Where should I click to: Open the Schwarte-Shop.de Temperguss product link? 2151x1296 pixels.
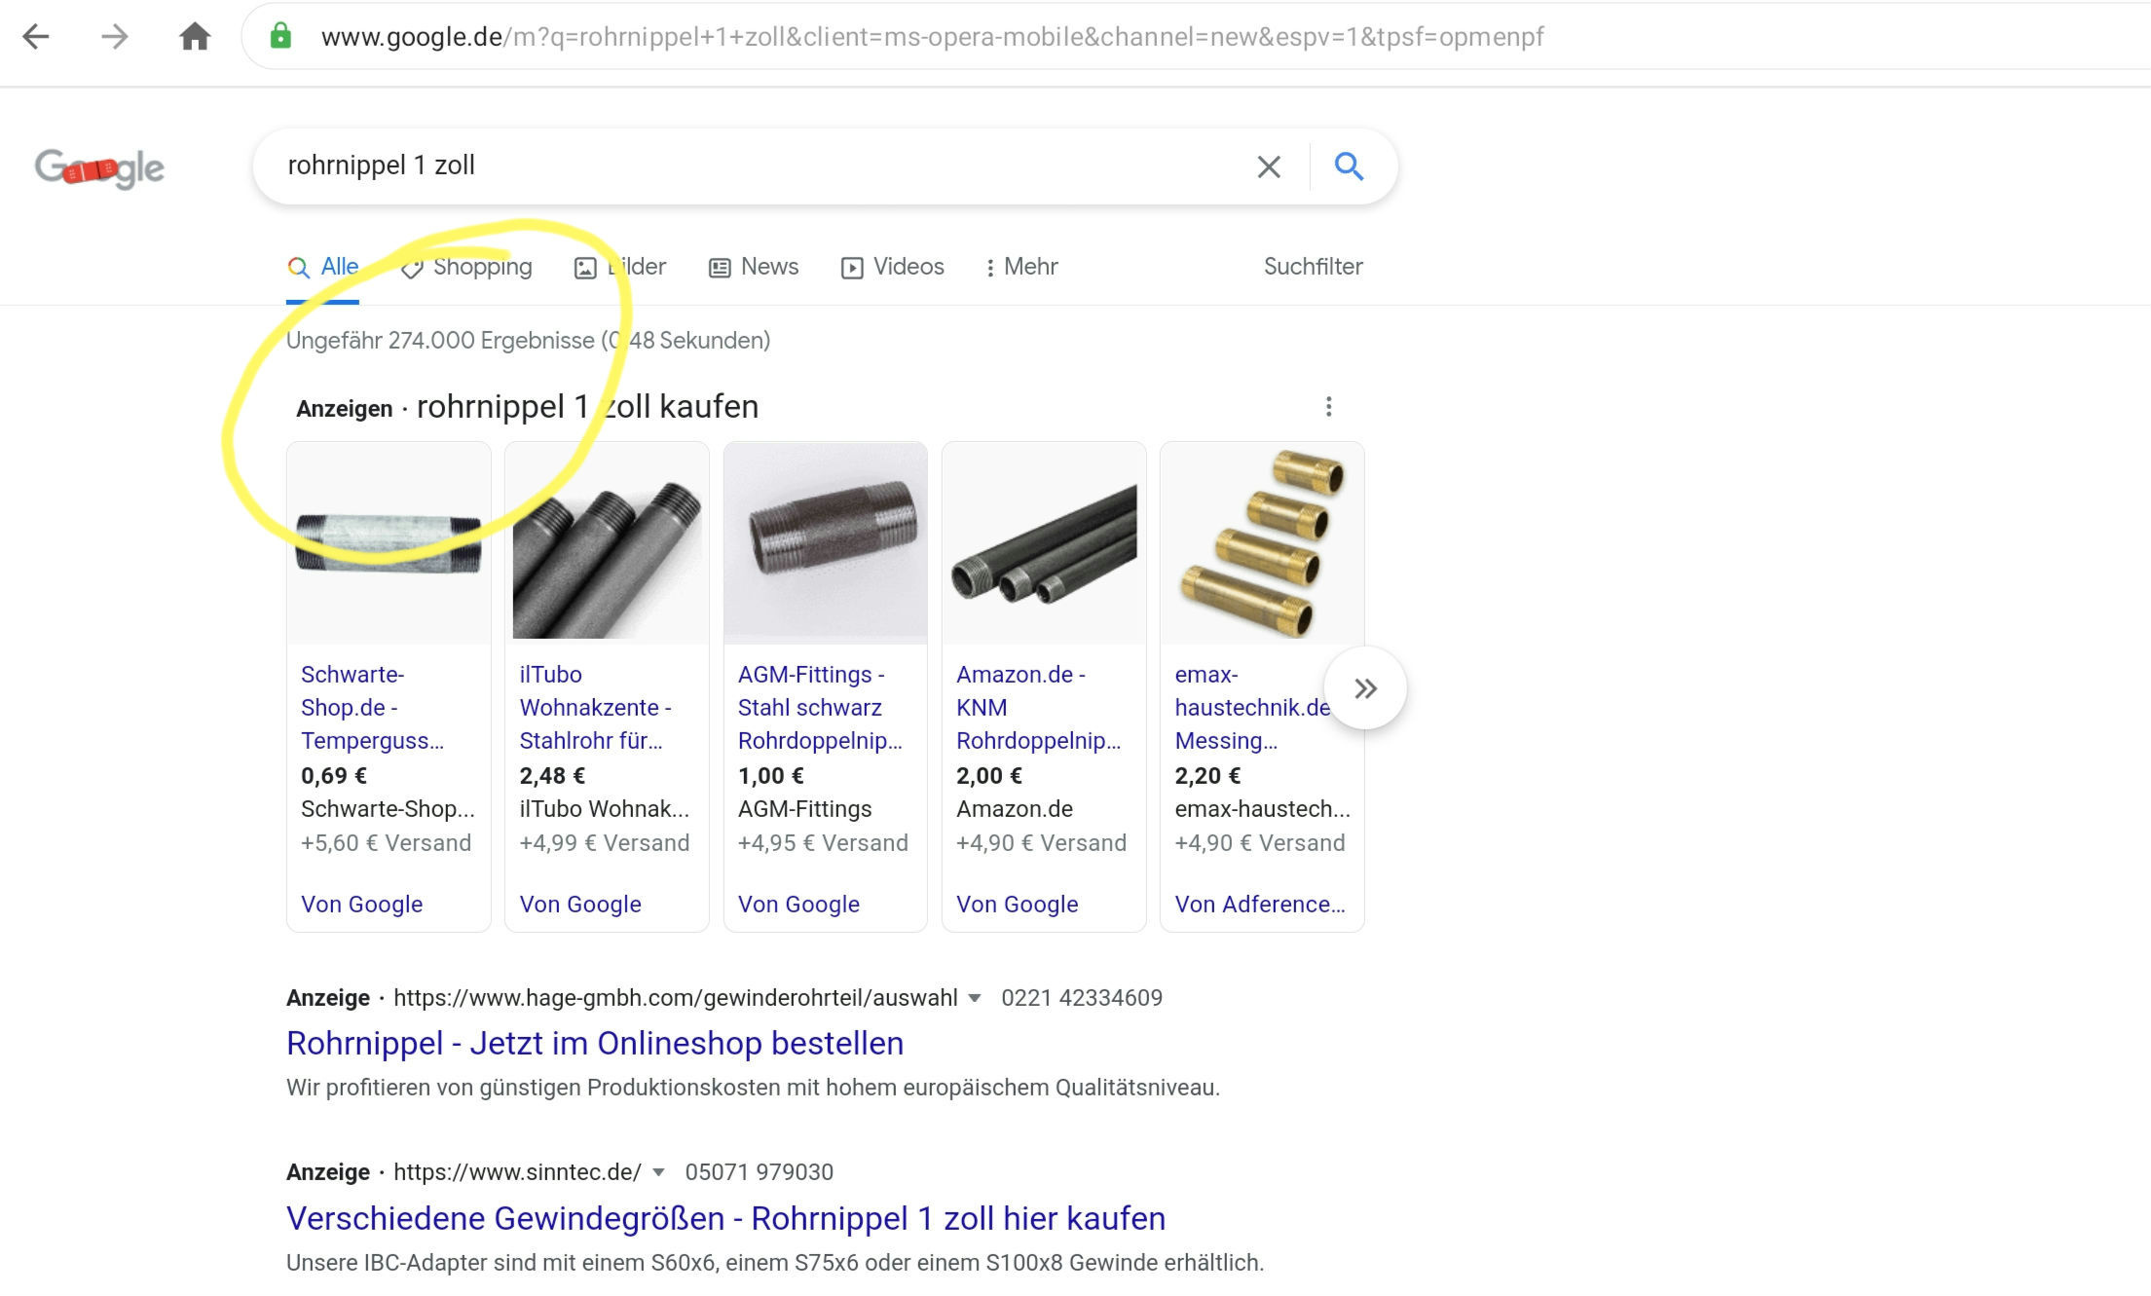(372, 707)
